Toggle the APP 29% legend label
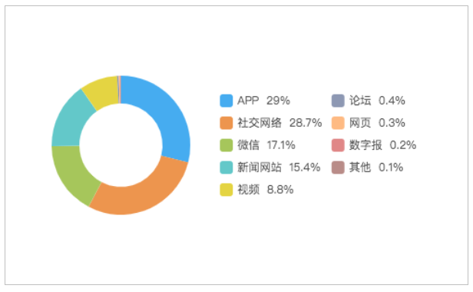This screenshot has height=292, width=473. click(x=263, y=101)
